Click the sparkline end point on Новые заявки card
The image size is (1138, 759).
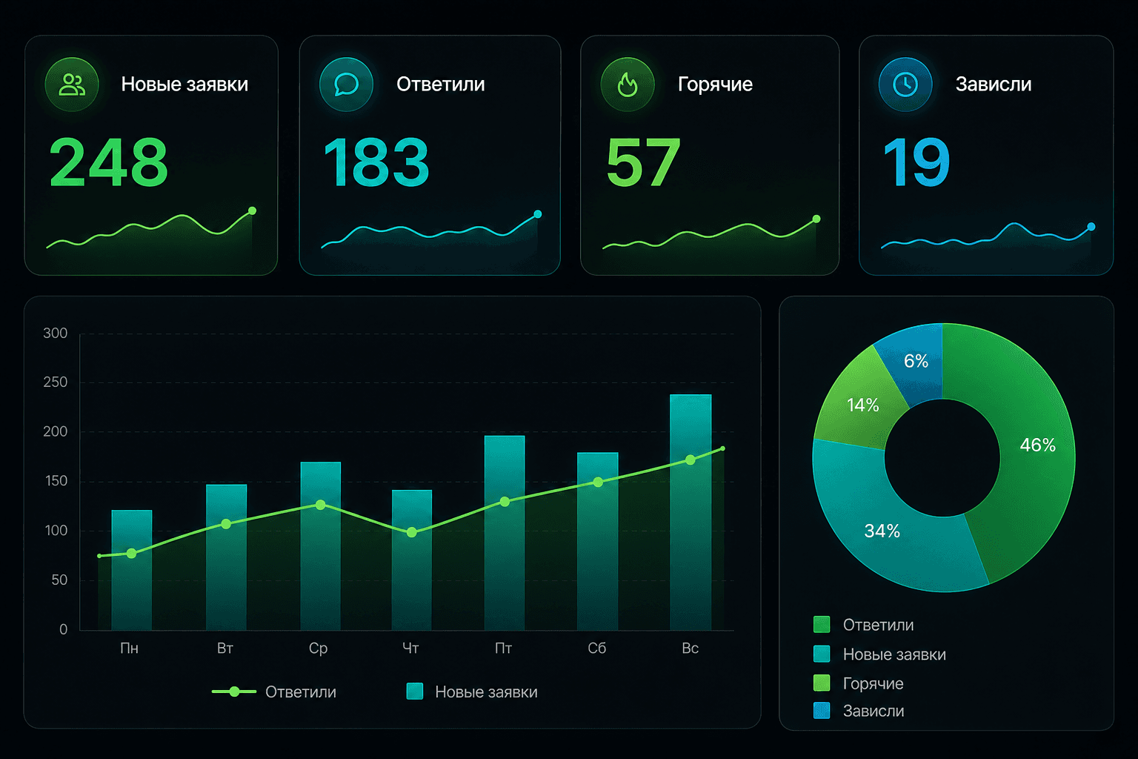point(252,211)
